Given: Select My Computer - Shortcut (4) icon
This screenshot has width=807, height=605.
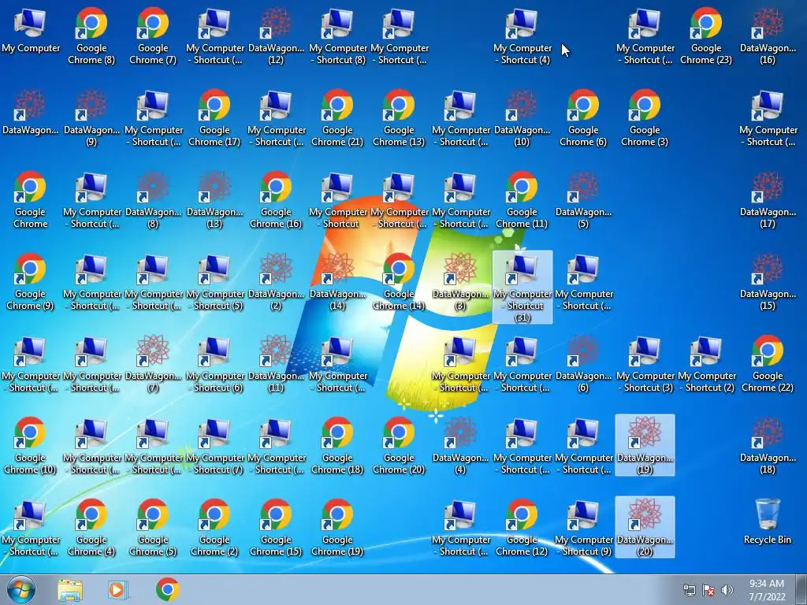Looking at the screenshot, I should pyautogui.click(x=522, y=36).
